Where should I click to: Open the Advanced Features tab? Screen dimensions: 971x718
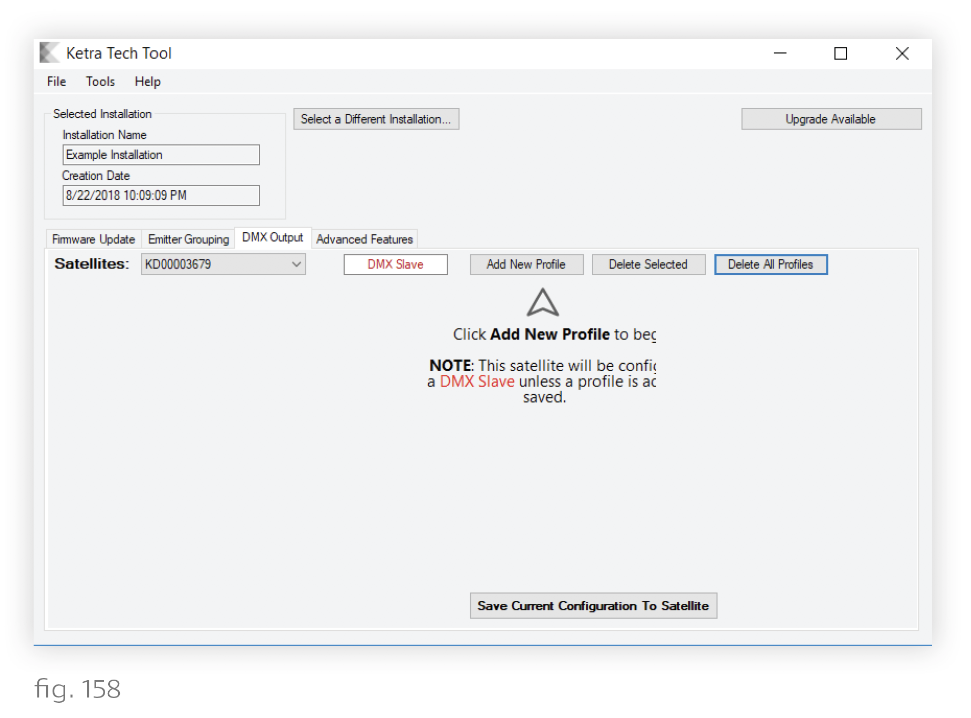coord(365,239)
